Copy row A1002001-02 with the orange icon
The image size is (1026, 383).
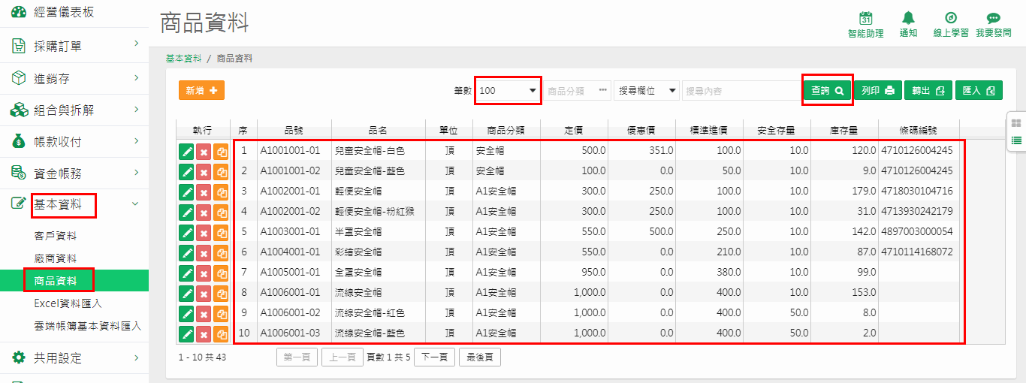point(221,212)
